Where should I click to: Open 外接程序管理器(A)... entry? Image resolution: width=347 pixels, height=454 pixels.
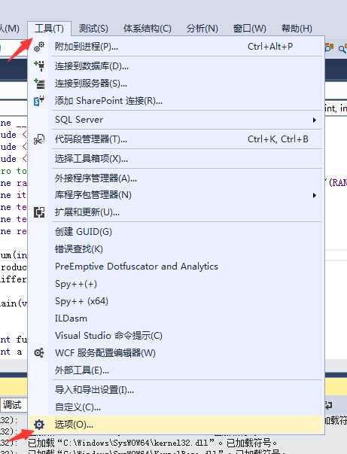click(177, 178)
